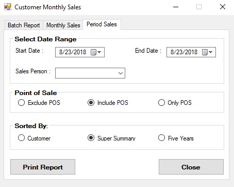
Task: Click the Sorted By: group label
Action: [31, 126]
